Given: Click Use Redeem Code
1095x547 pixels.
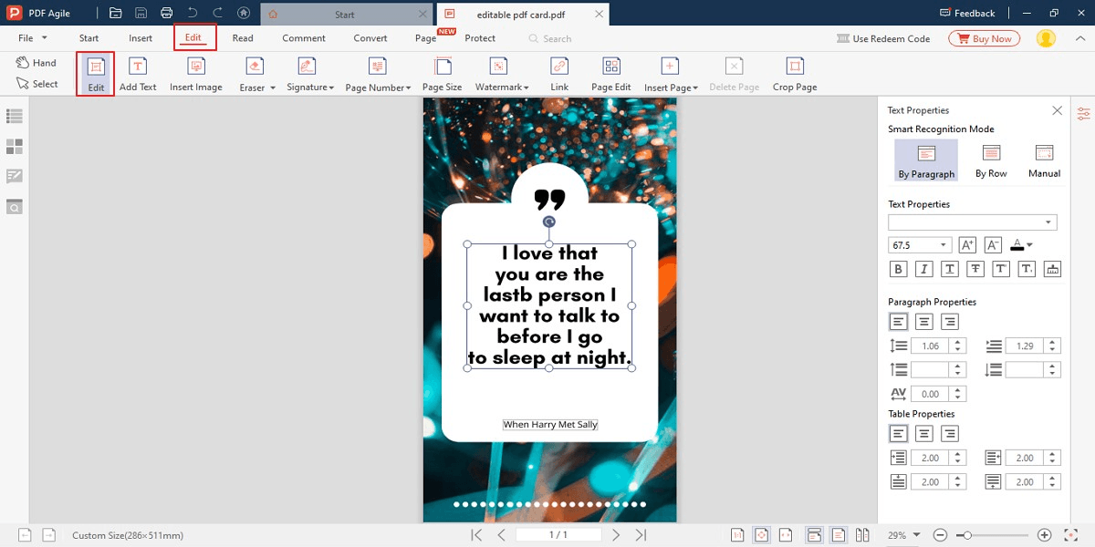Looking at the screenshot, I should tap(883, 38).
